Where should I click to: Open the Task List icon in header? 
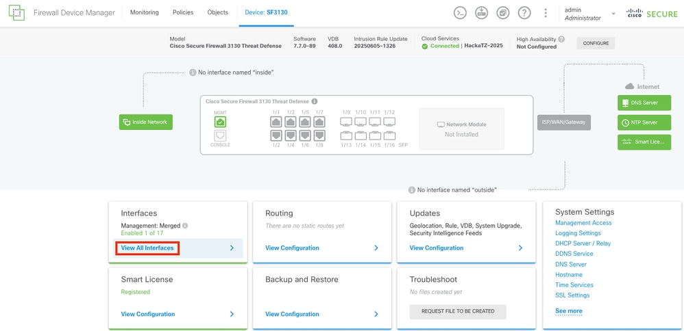point(503,12)
